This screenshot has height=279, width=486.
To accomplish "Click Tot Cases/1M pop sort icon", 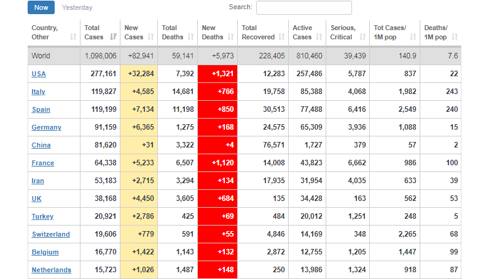I will click(x=413, y=37).
